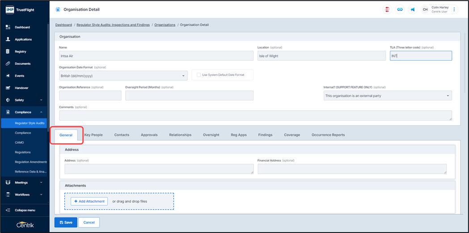Click the Documents paperclip icon
469x233 pixels.
[8, 64]
